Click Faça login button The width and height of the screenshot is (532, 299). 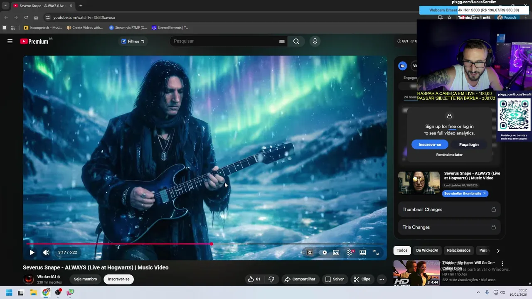click(x=469, y=145)
